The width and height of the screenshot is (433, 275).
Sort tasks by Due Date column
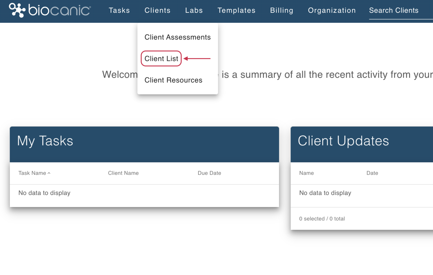pyautogui.click(x=209, y=173)
